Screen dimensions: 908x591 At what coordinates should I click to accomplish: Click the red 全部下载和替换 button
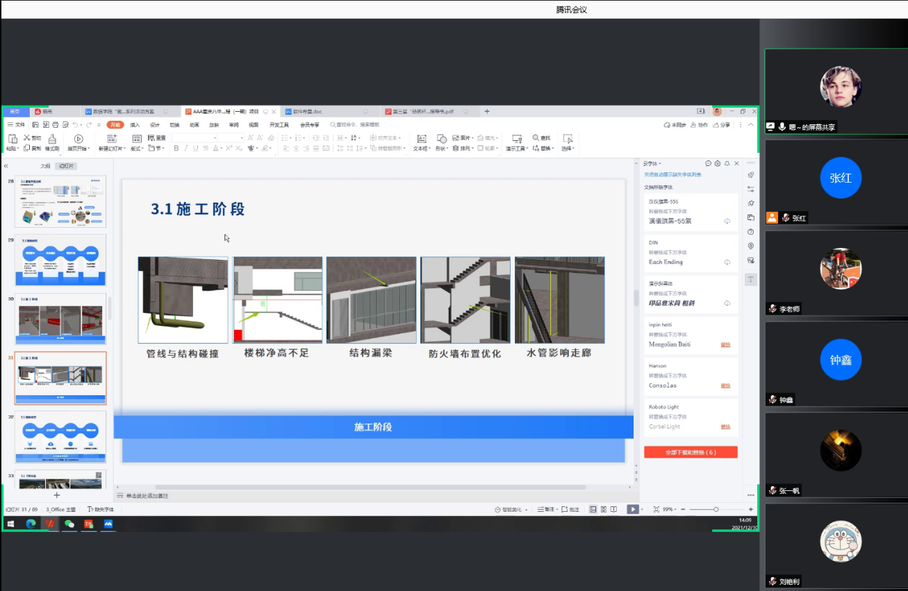(x=691, y=452)
